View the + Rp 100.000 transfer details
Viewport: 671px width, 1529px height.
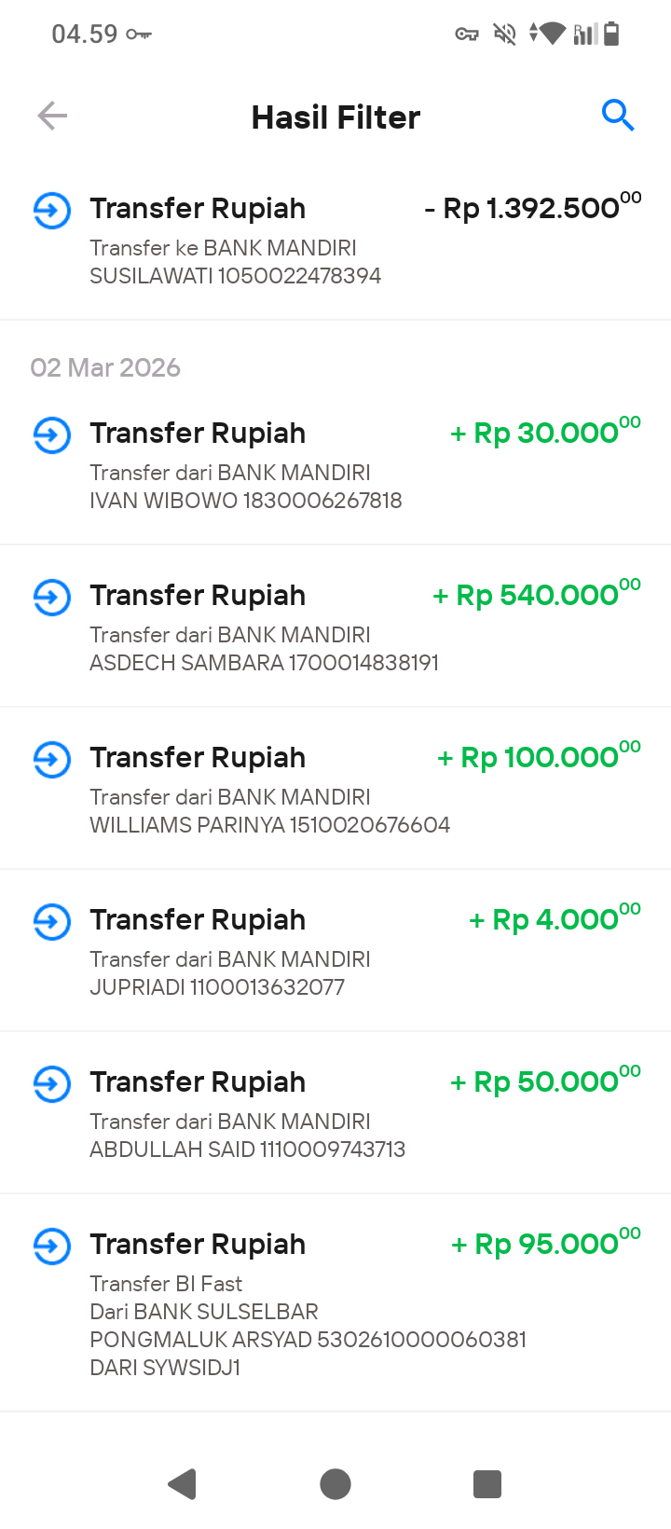[335, 789]
